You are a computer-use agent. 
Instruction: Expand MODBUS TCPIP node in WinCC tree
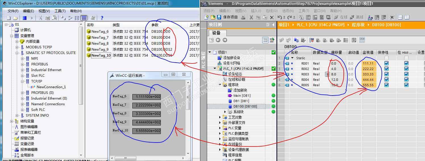point(17,47)
